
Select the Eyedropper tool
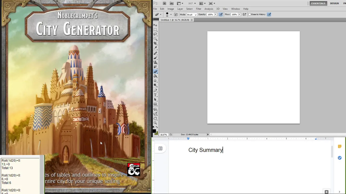click(x=155, y=48)
